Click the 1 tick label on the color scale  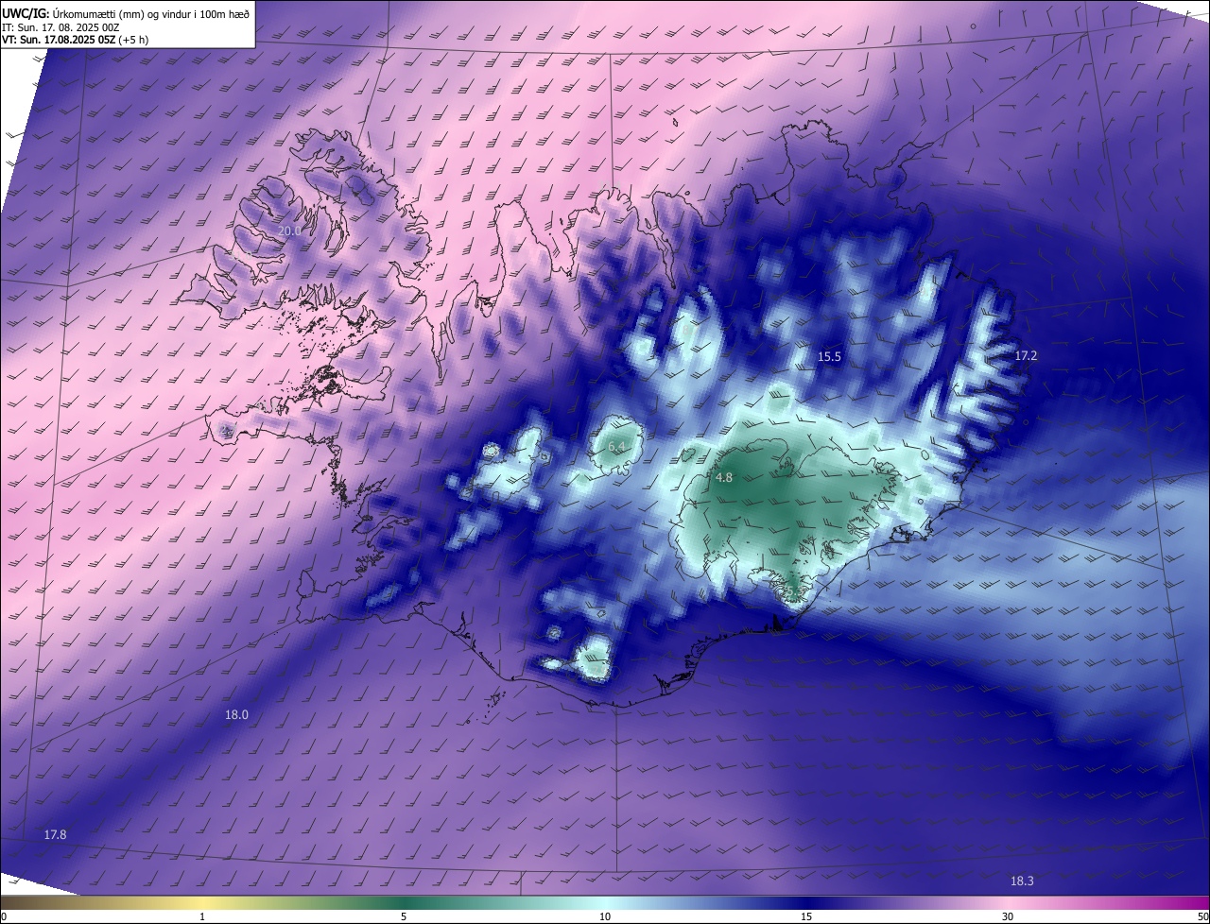(202, 916)
